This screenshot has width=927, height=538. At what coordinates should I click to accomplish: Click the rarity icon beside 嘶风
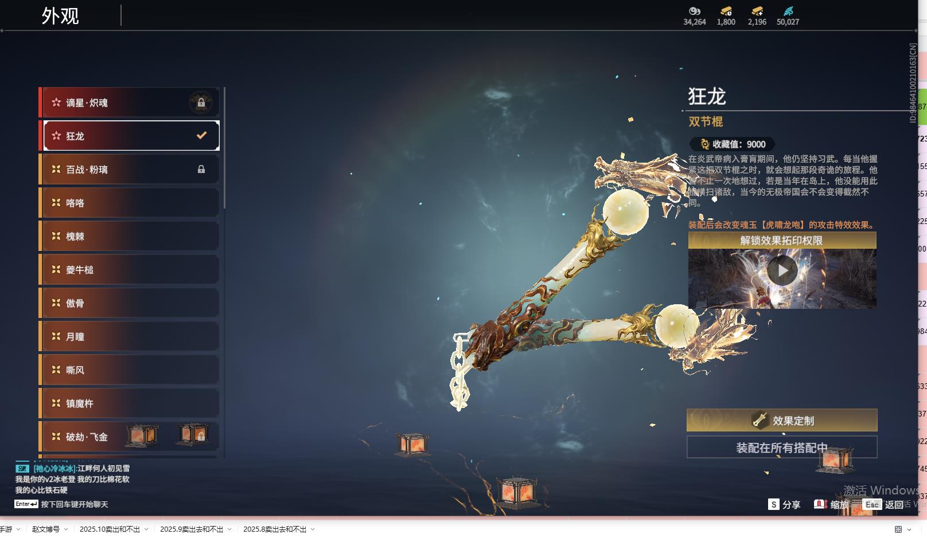[56, 370]
